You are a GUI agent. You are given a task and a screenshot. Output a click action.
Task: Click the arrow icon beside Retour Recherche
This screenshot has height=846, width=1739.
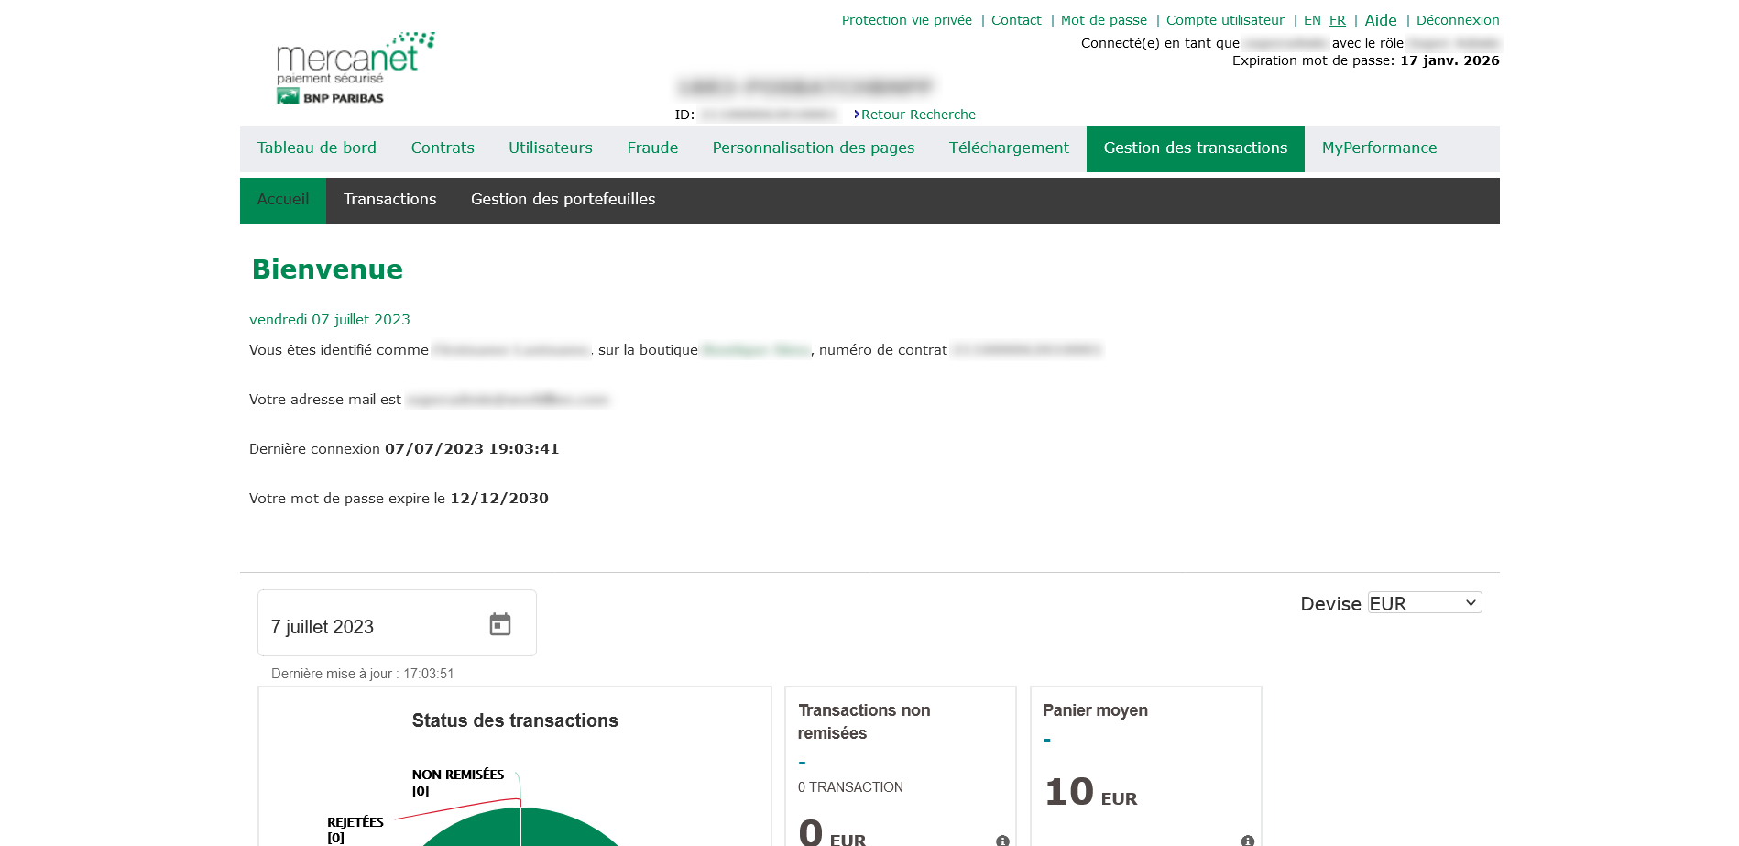pyautogui.click(x=857, y=115)
